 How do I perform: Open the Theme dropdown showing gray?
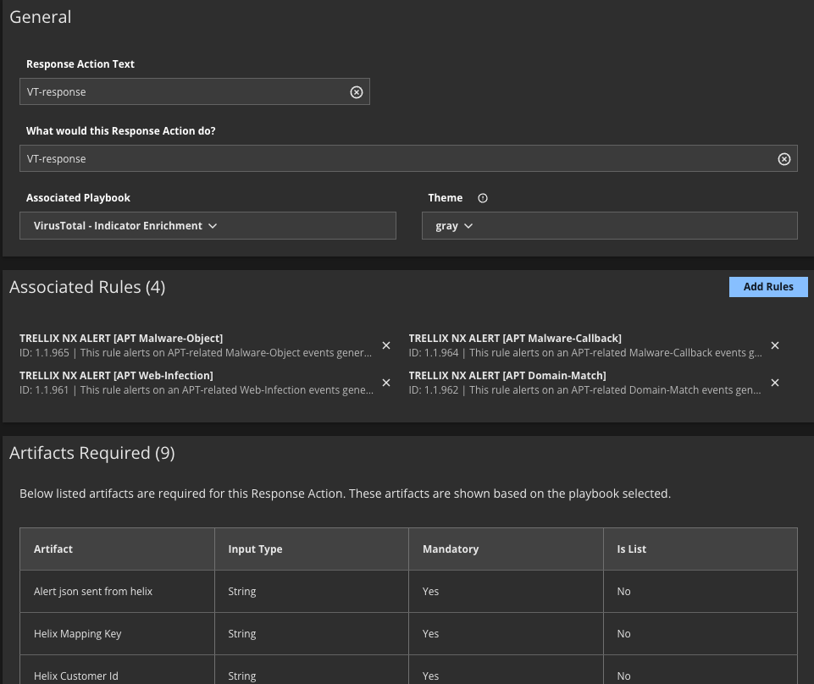tap(610, 226)
